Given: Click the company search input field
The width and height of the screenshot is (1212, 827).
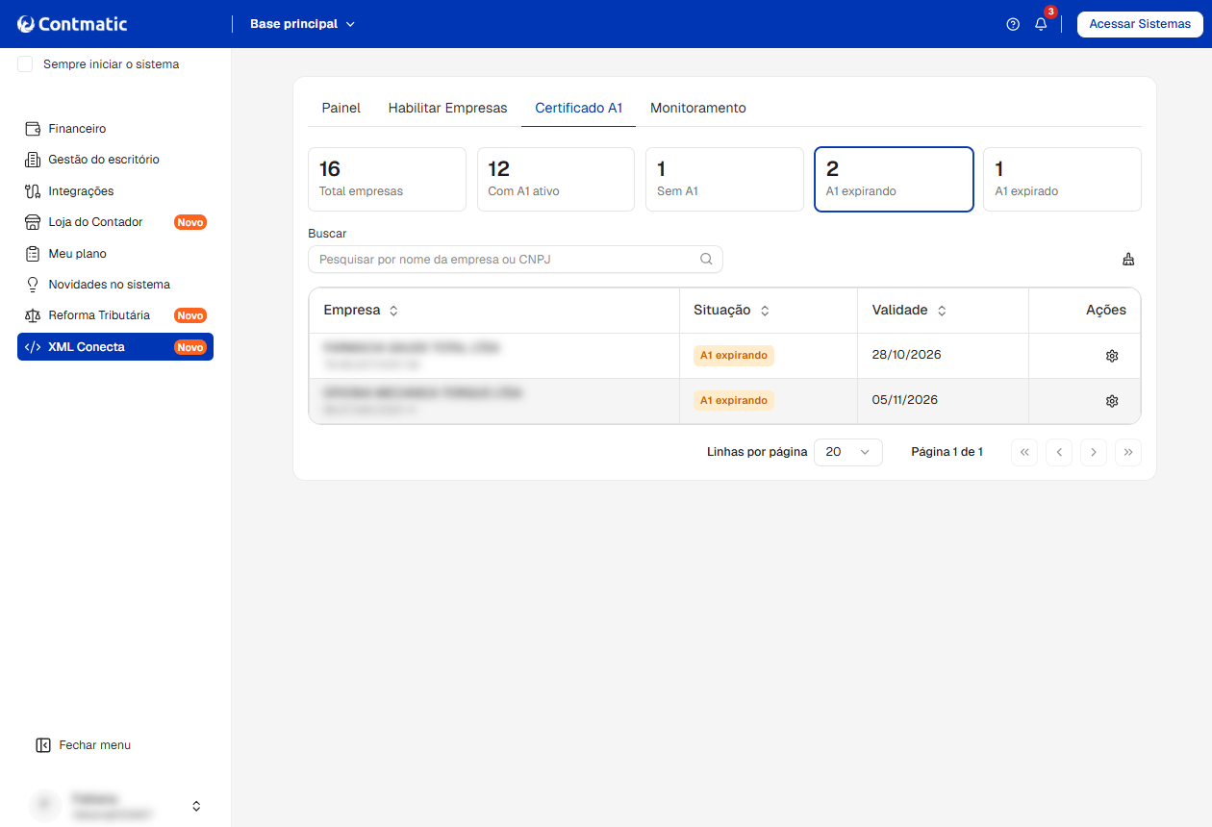Looking at the screenshot, I should coord(516,259).
